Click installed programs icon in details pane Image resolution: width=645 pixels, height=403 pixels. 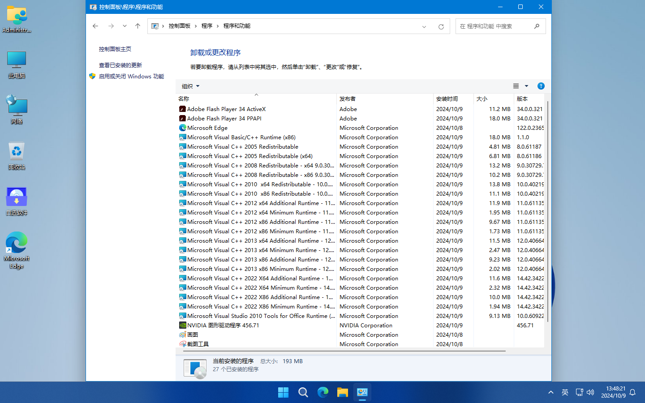(195, 368)
